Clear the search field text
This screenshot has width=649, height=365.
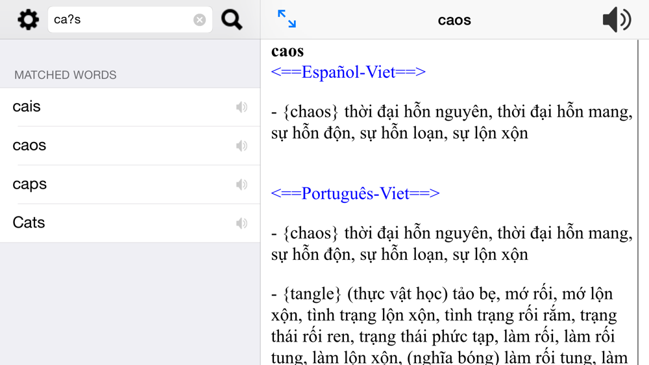click(200, 20)
